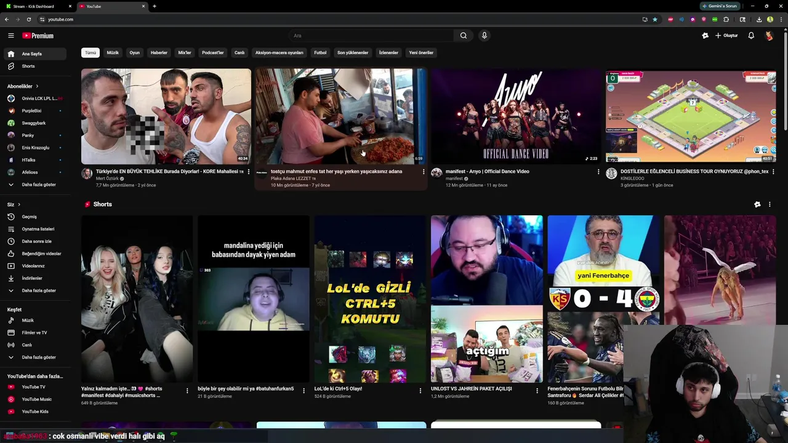This screenshot has height=443, width=788.
Task: Open options menu for Business Tour video
Action: (773, 172)
